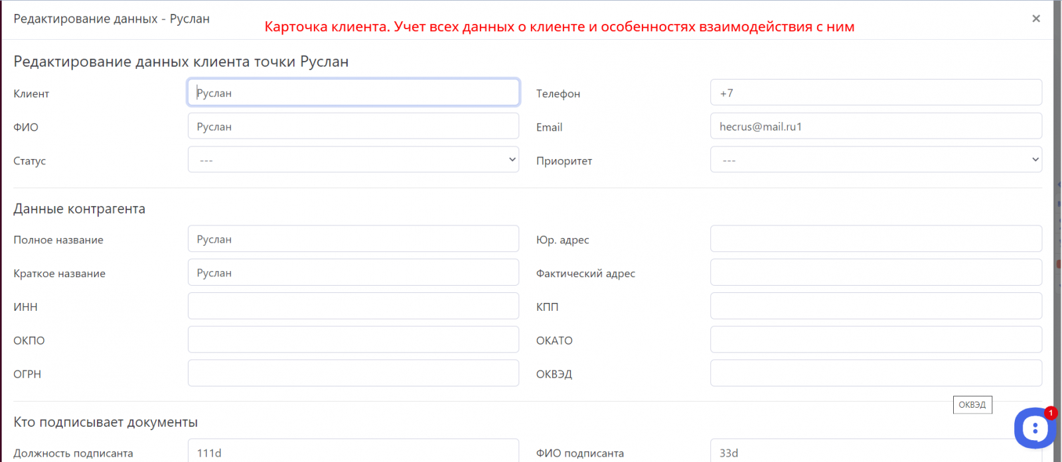Click the ИНН input field
Viewport: 1062px width, 462px height.
point(353,306)
